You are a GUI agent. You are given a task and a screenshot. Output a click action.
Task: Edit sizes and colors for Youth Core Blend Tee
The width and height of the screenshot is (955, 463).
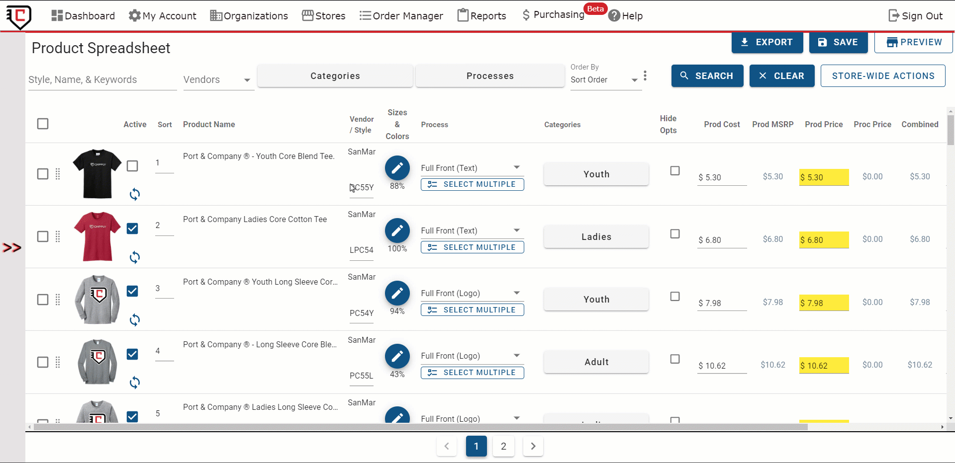coord(397,168)
